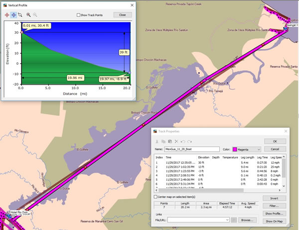Click the 20.2 mi Length value

(x=185, y=207)
